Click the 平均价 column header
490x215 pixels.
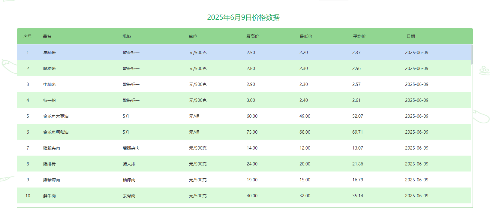pyautogui.click(x=359, y=36)
